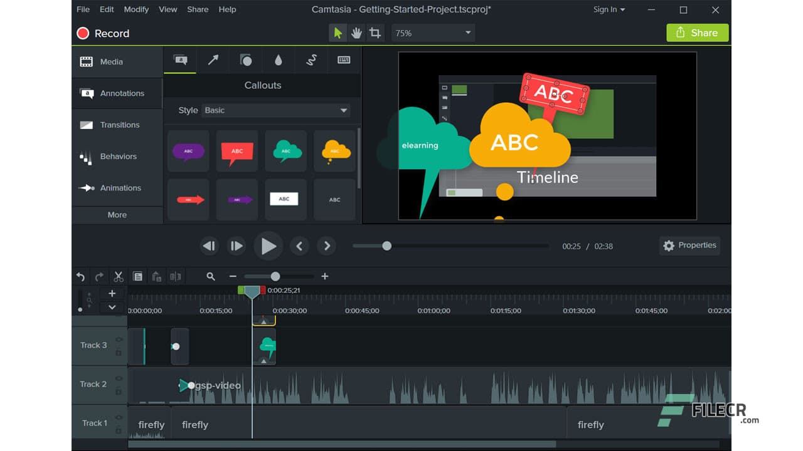Click the green Share button
This screenshot has height=451, width=803.
coord(697,33)
